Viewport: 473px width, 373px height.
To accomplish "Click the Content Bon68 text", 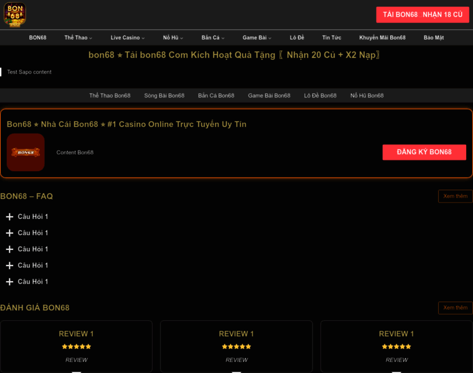I will point(75,152).
